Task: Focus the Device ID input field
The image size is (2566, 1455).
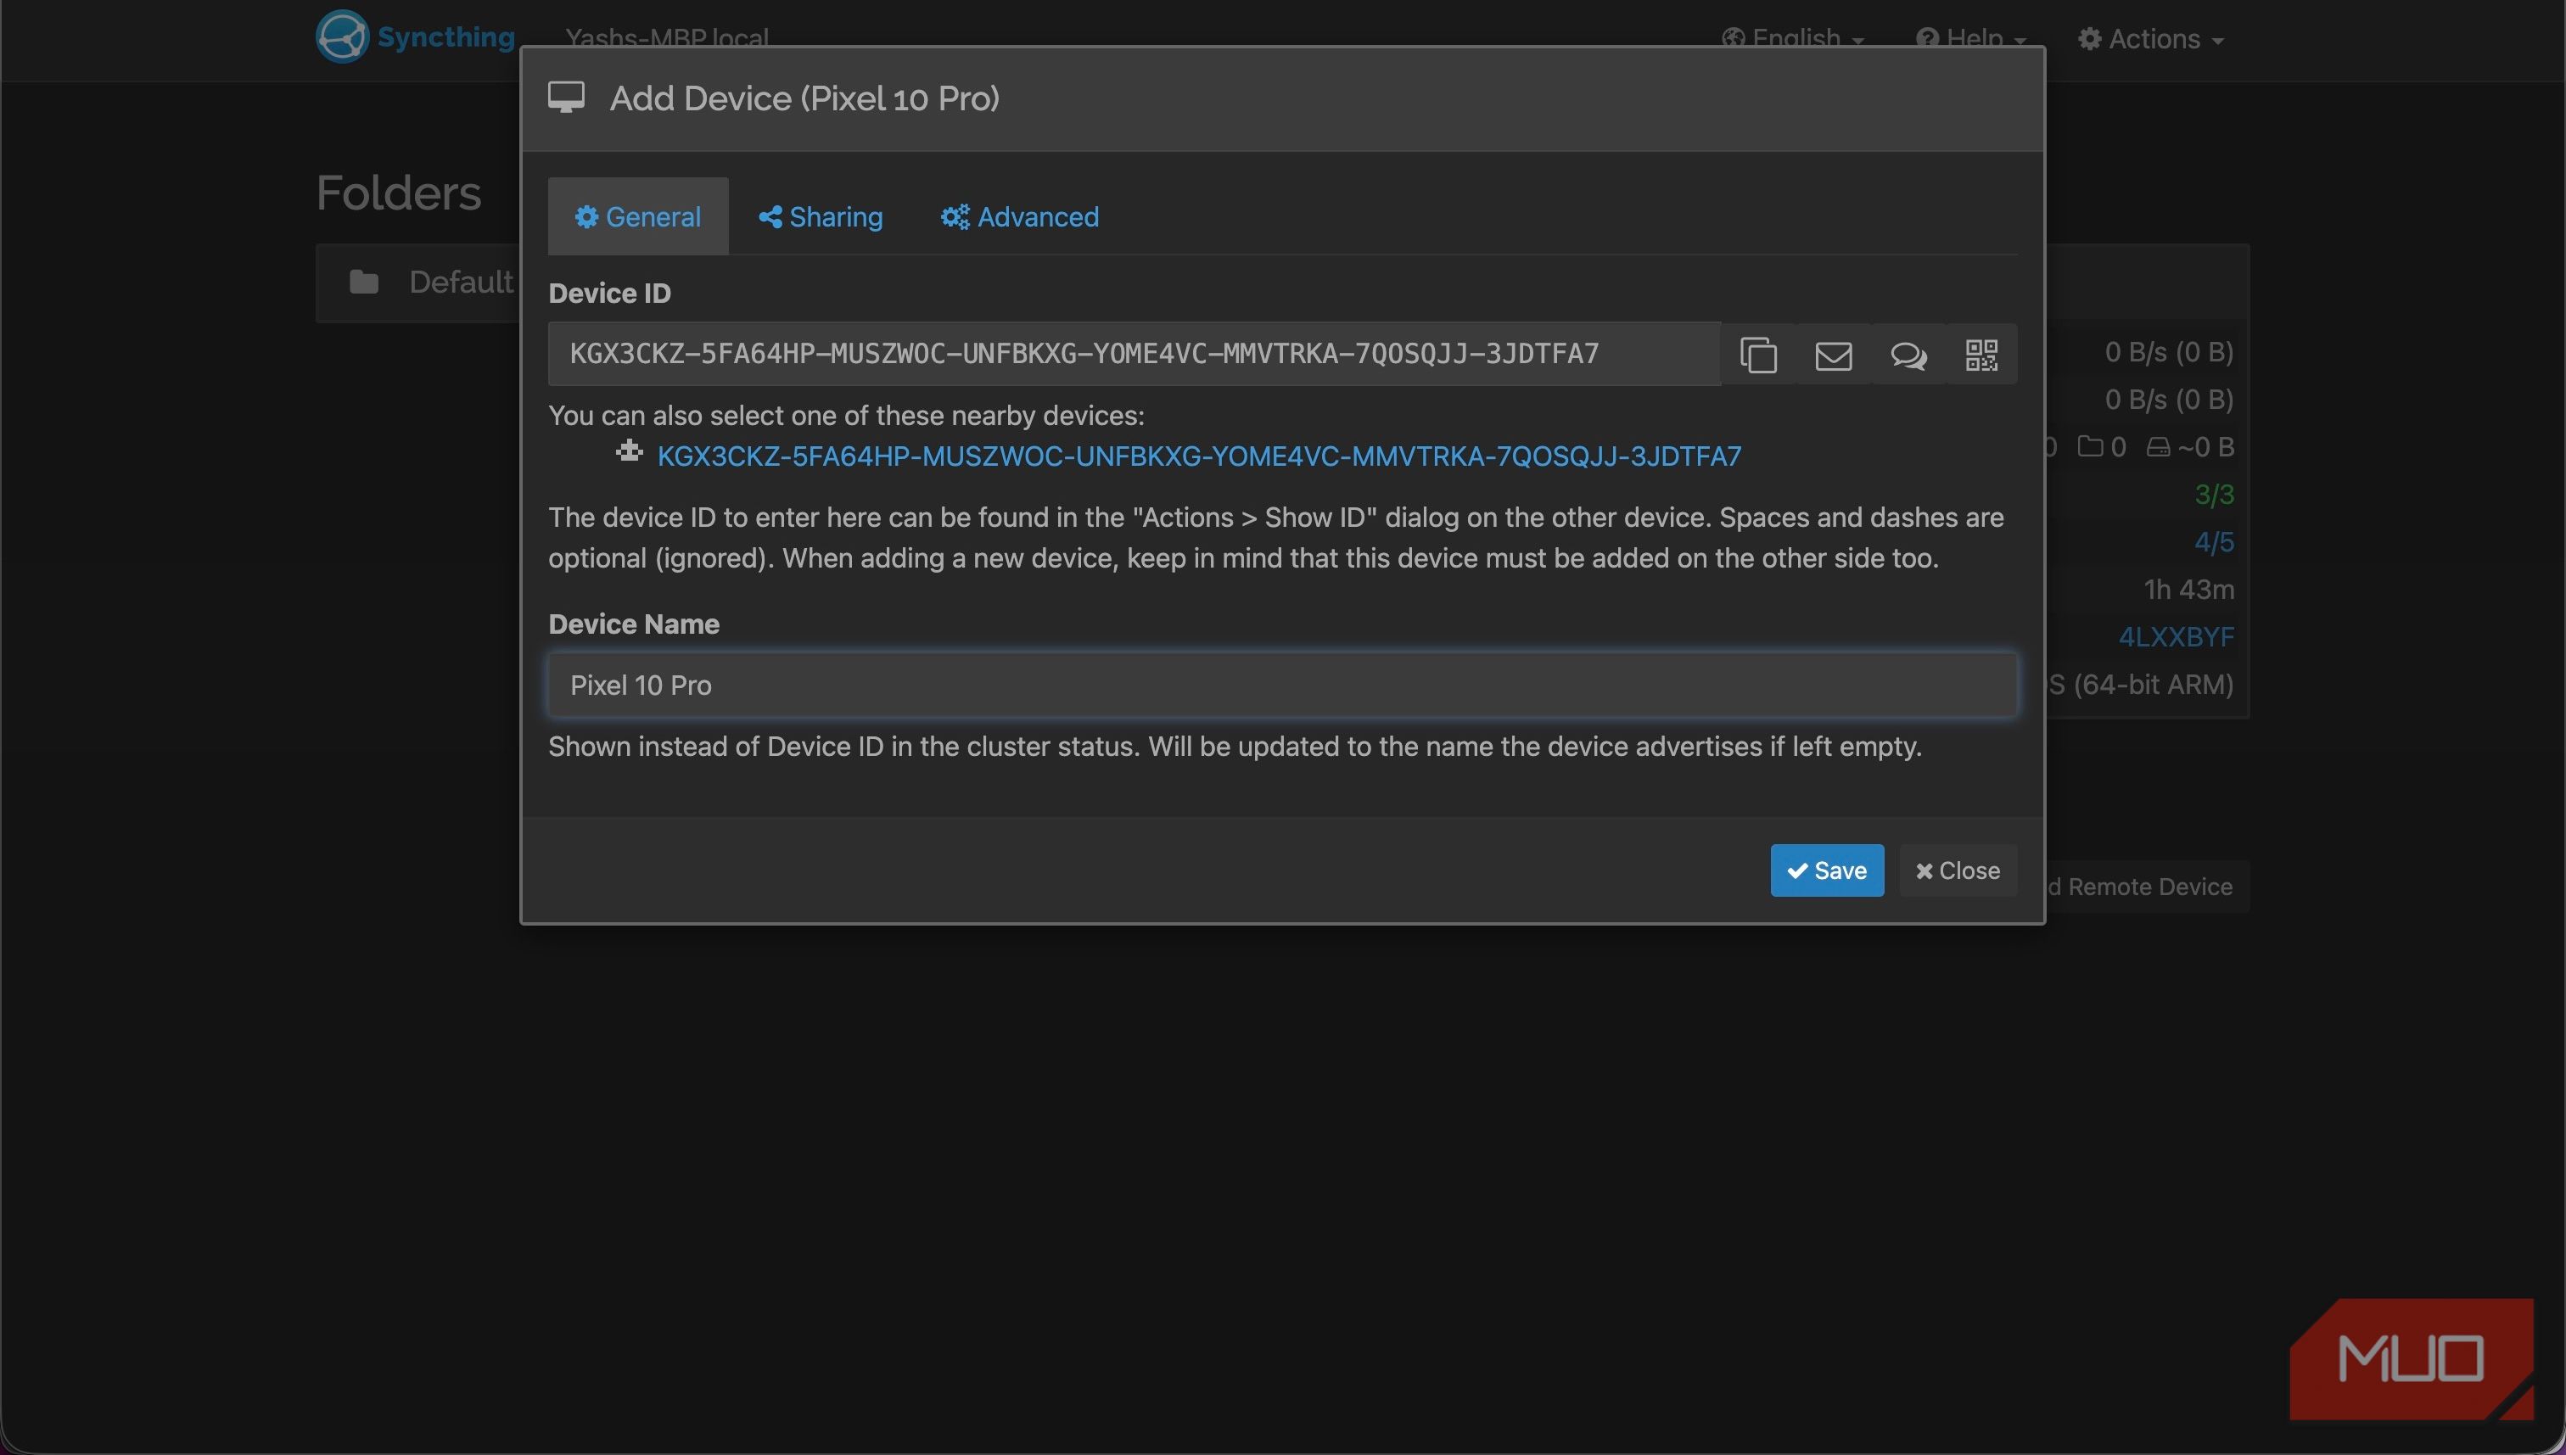Action: [x=1135, y=354]
